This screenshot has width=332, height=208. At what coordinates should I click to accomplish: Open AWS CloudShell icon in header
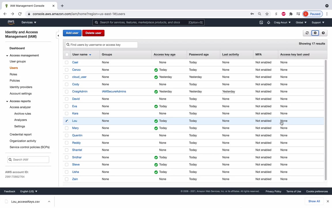[261, 22]
